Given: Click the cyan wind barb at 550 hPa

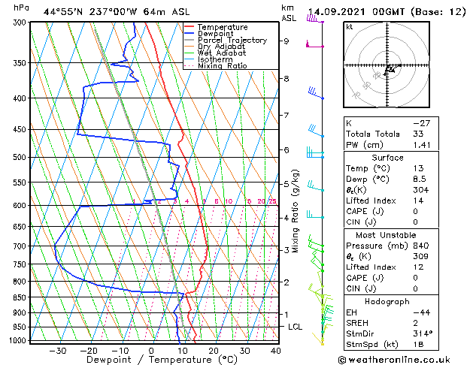Looking at the screenshot, I should pyautogui.click(x=316, y=186).
